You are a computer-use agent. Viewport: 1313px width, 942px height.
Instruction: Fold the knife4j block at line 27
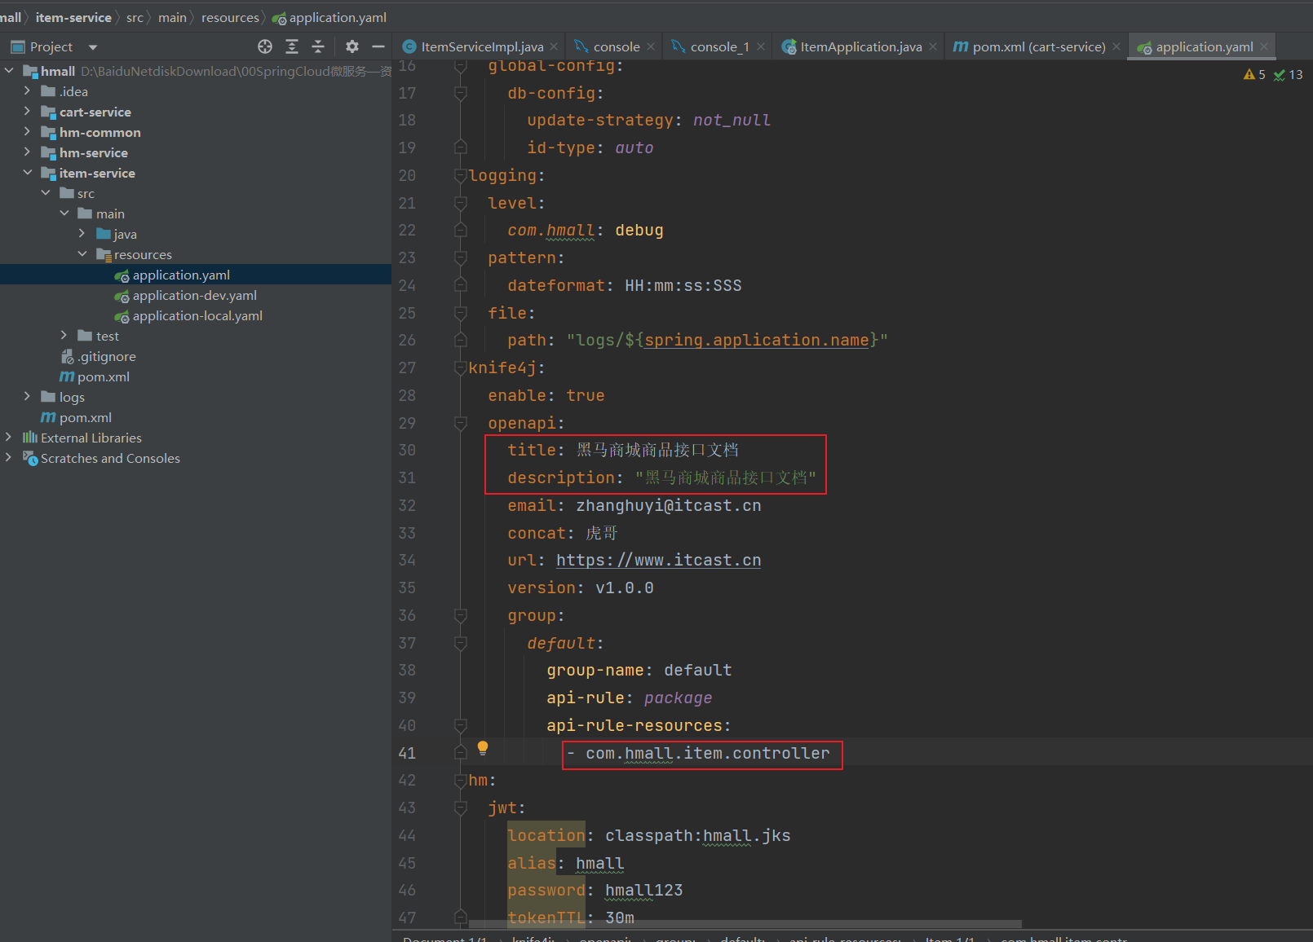click(x=461, y=368)
